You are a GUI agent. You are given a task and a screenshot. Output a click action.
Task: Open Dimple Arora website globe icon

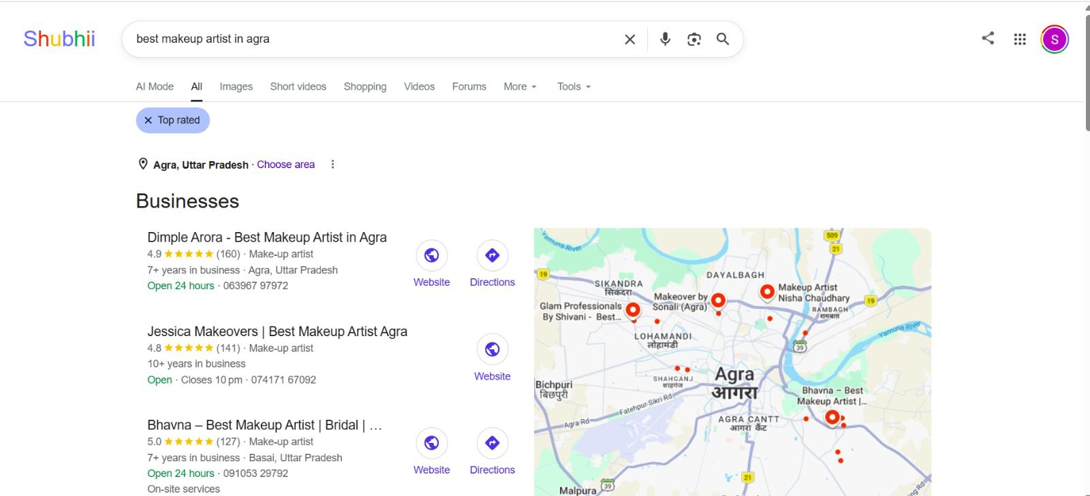(431, 255)
